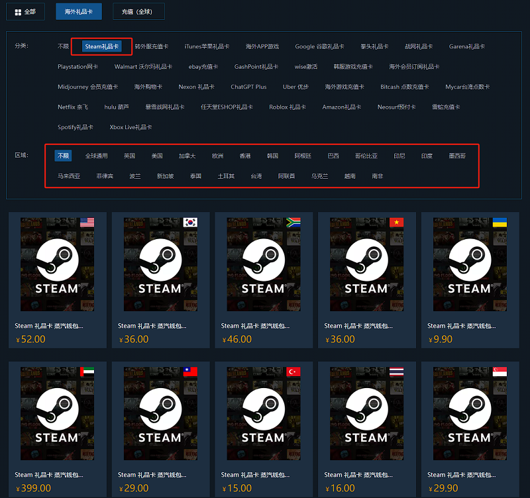Filter region by 土耳其

coord(226,176)
